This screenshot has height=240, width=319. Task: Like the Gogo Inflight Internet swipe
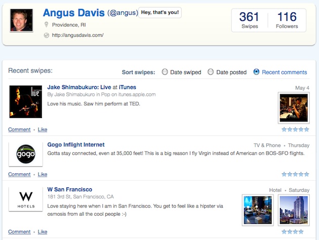click(43, 174)
